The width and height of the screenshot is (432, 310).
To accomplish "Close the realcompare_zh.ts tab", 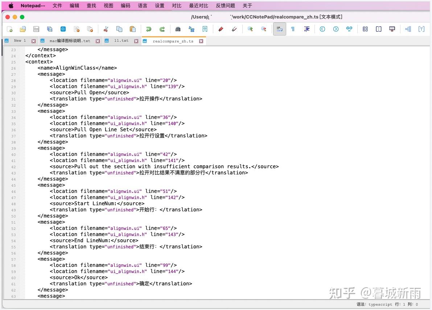I will click(x=201, y=41).
